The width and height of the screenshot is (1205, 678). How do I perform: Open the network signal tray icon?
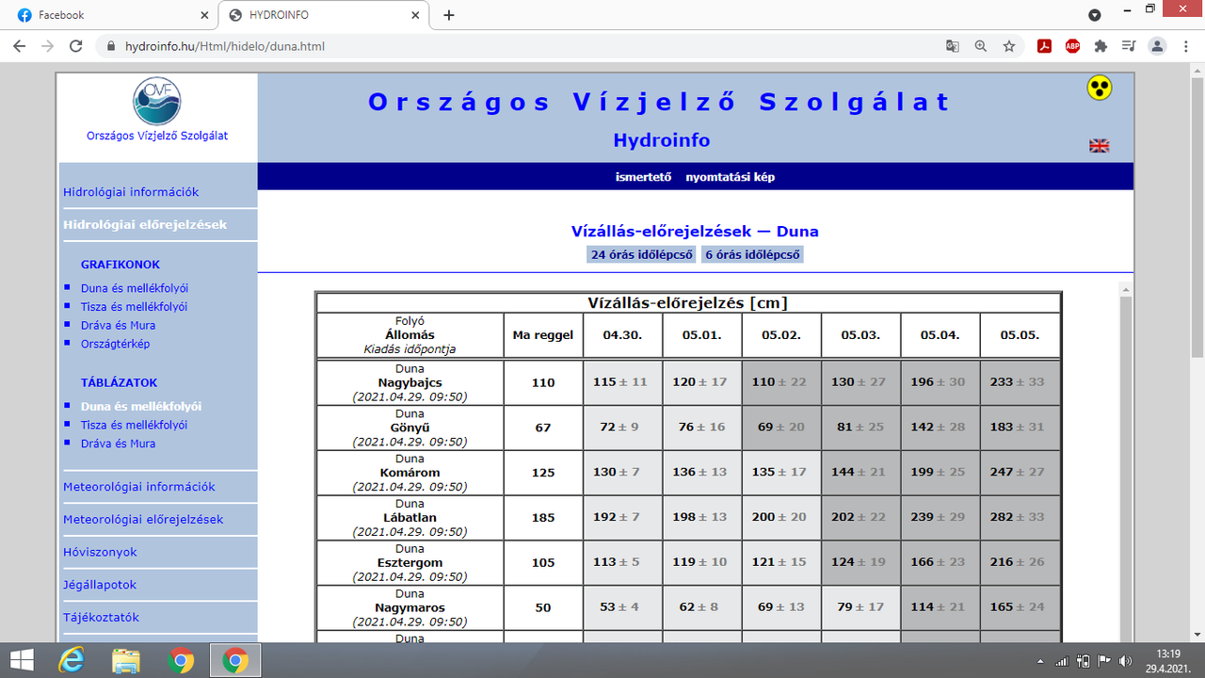(1062, 661)
